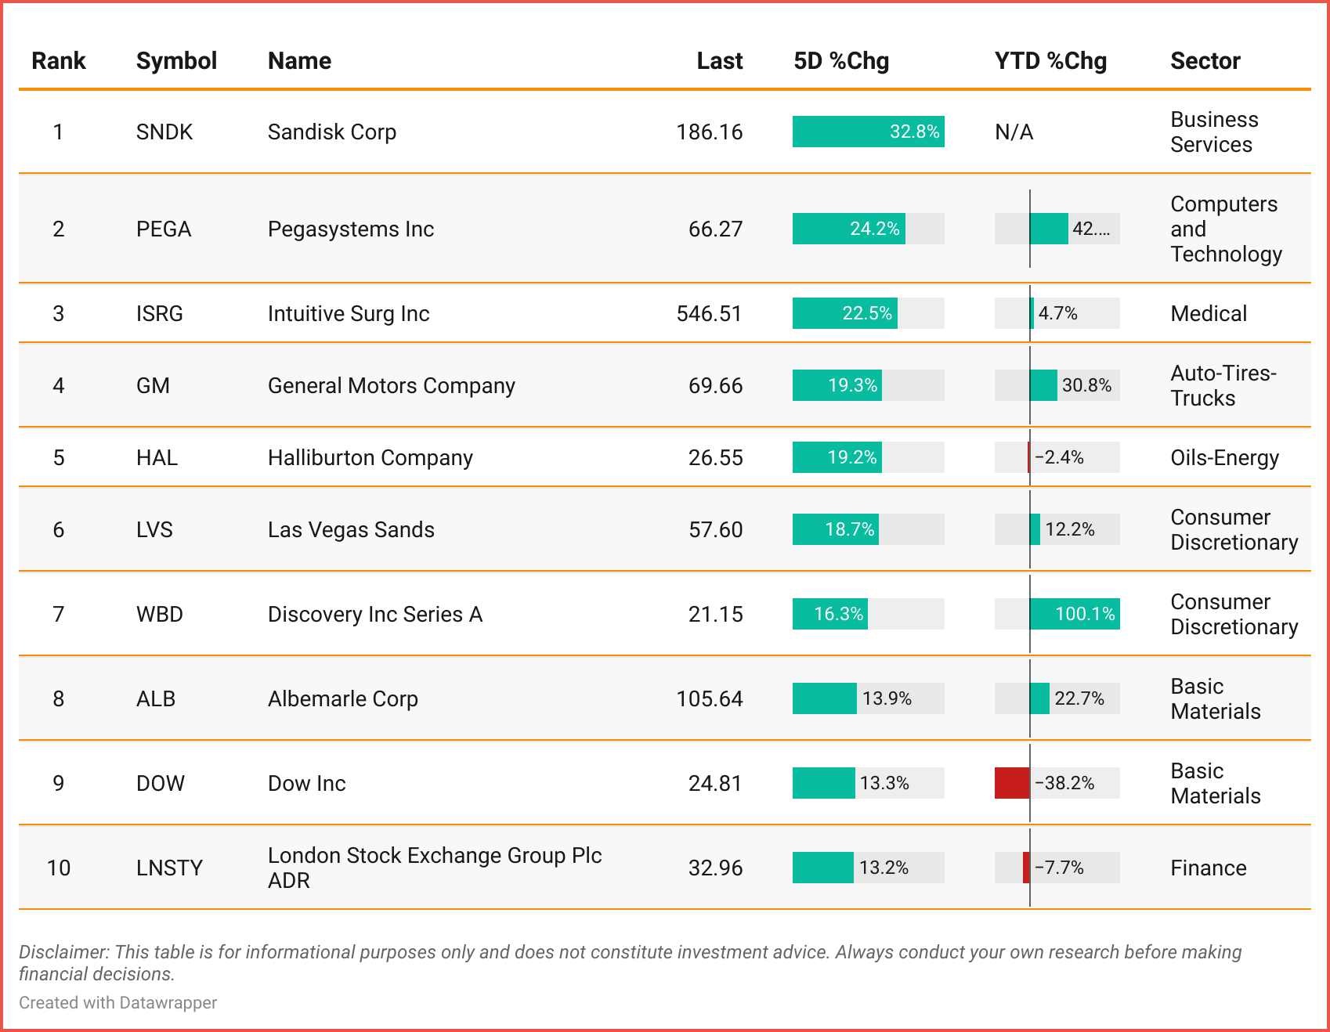The image size is (1330, 1032).
Task: Click the General Motors Company name
Action: (391, 385)
